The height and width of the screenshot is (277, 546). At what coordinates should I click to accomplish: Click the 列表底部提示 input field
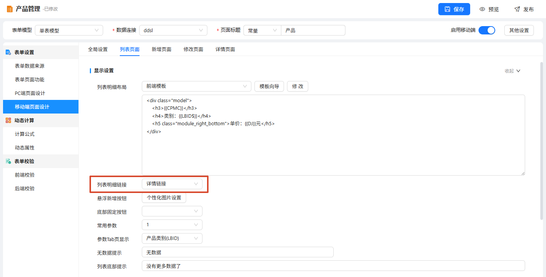tap(333, 266)
